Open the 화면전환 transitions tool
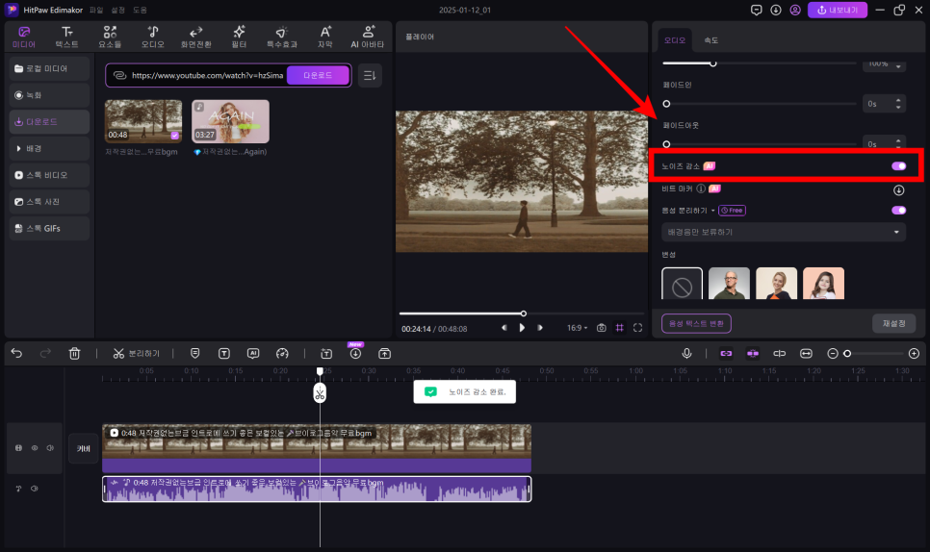930x552 pixels. tap(195, 37)
